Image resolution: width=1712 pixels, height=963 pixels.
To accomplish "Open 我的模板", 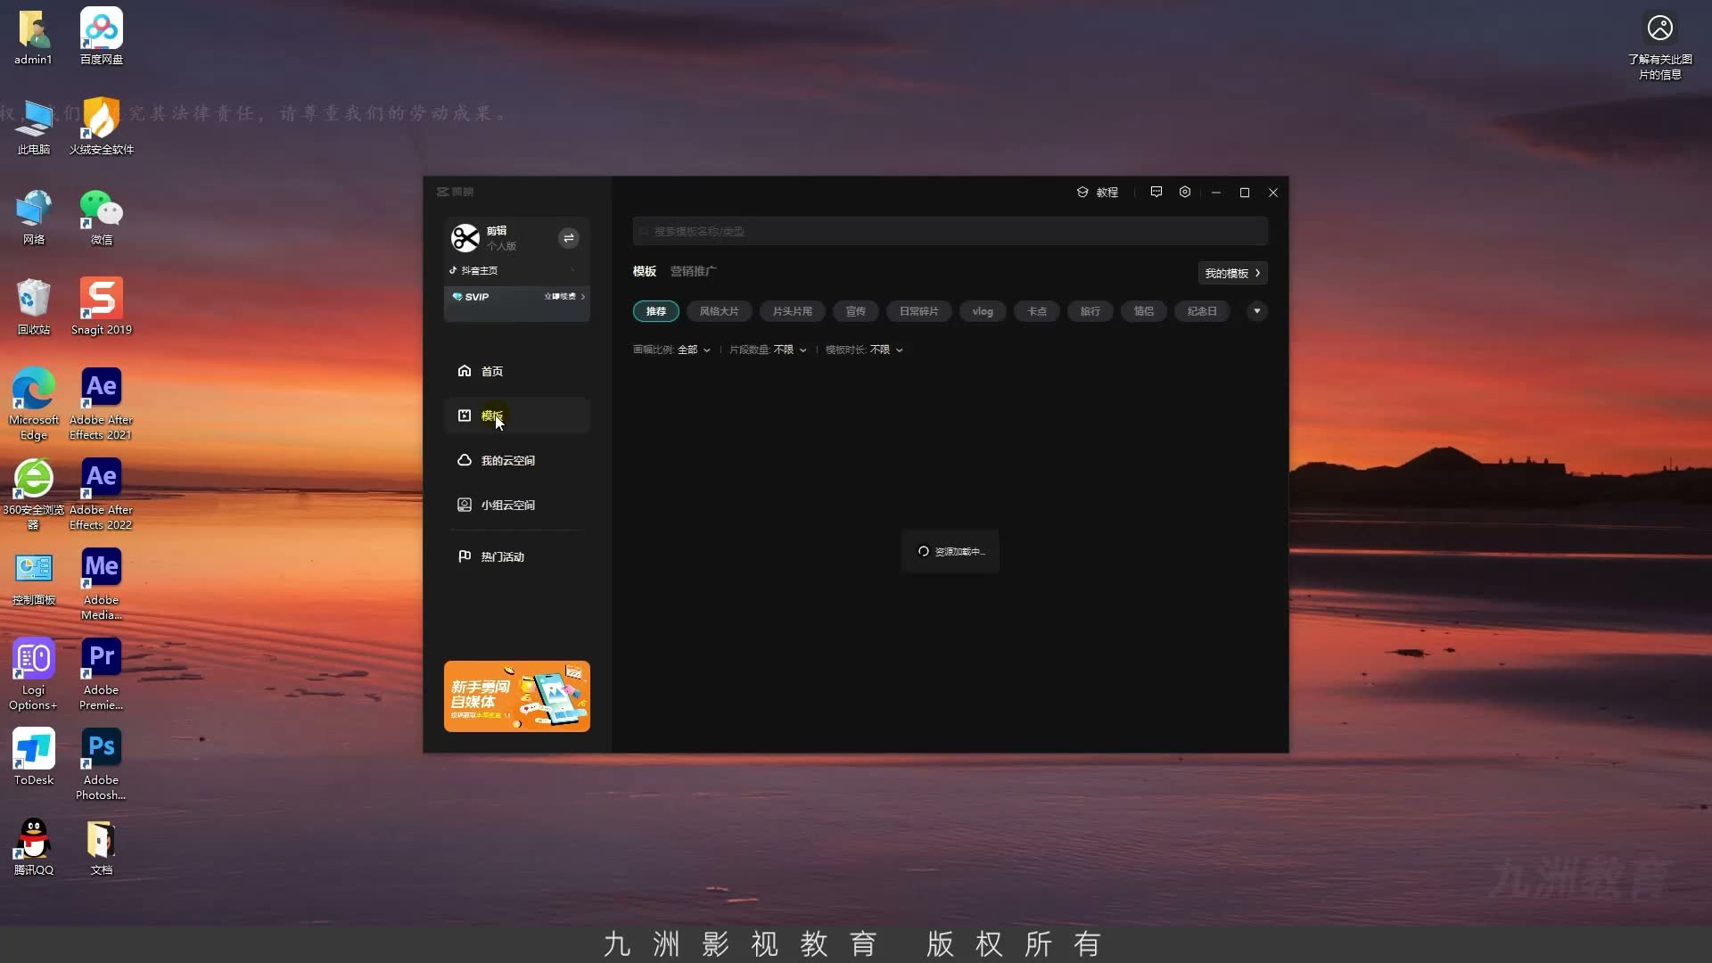I will tap(1232, 273).
